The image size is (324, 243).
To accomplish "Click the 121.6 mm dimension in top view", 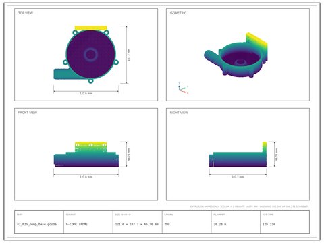I will (x=86, y=93).
